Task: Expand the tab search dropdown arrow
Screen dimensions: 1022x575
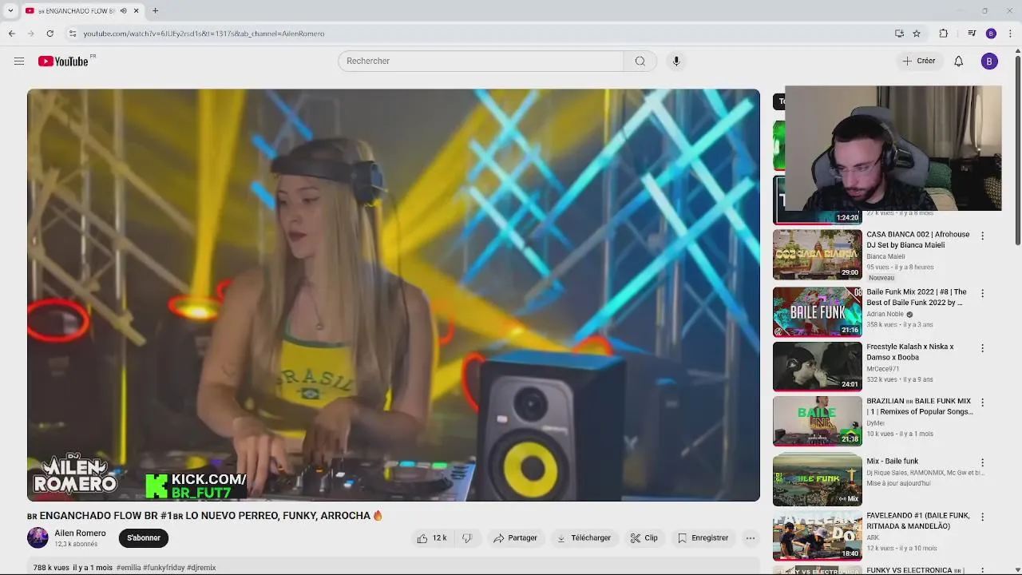Action: [10, 11]
